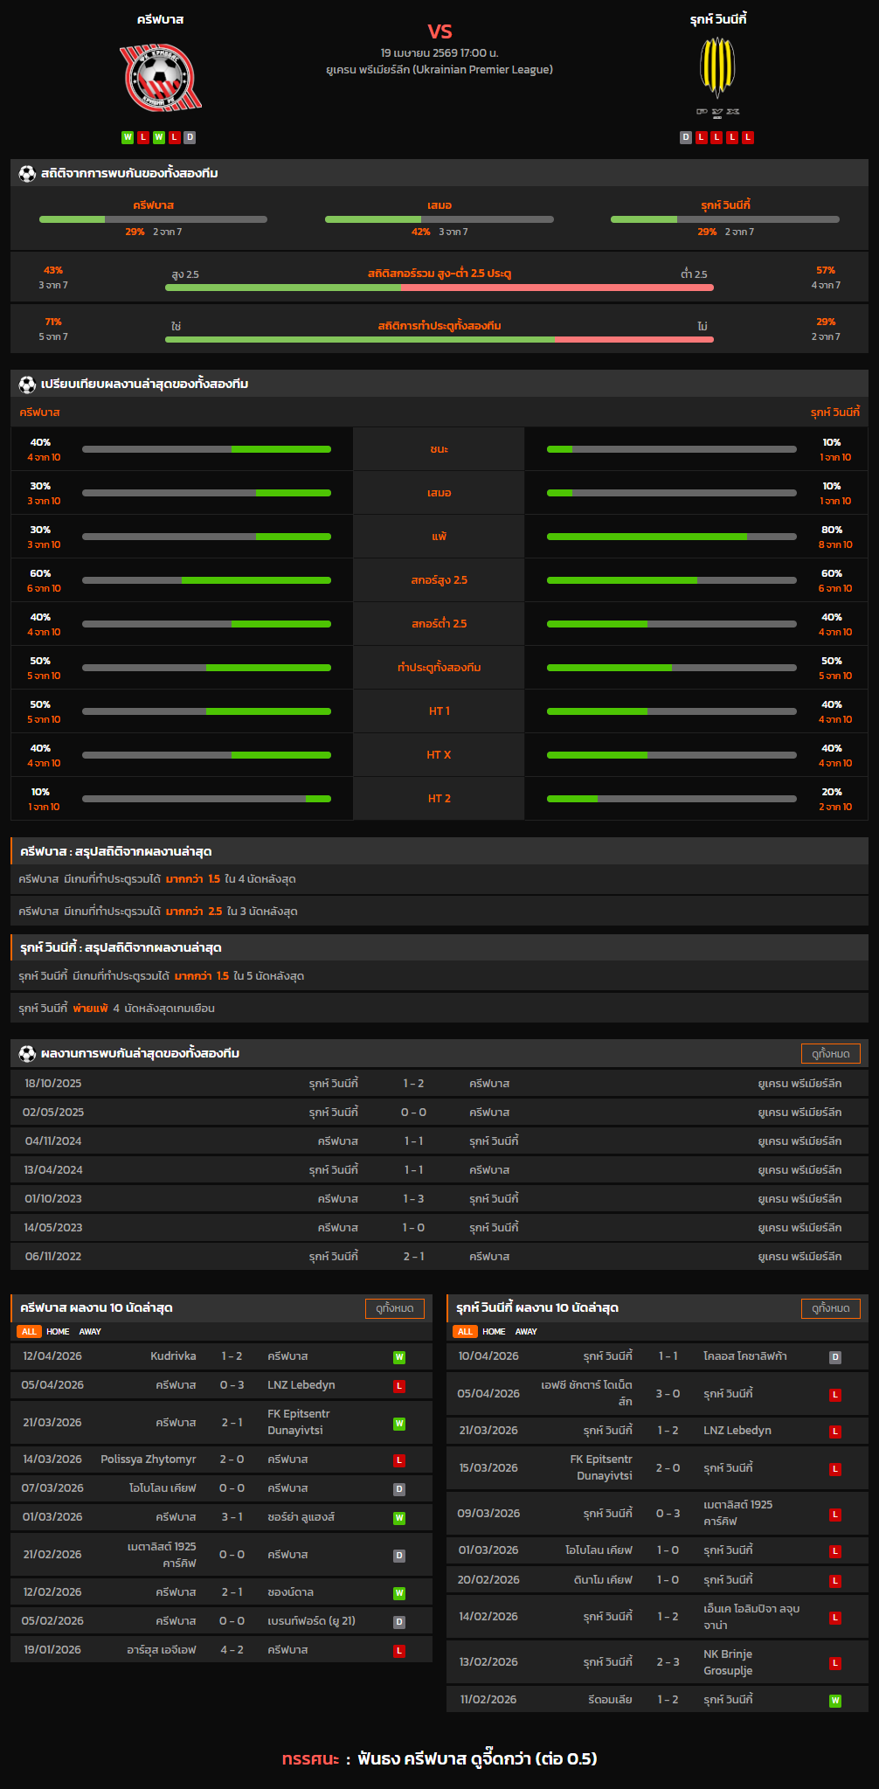This screenshot has height=1789, width=879.
Task: Click LNZ Lebedyn in Kryvbas 05/04/2026 match
Action: [x=301, y=1385]
